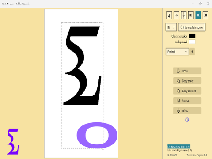This screenshot has width=212, height=159.
Task: Click the Open... button
Action: [x=187, y=71]
